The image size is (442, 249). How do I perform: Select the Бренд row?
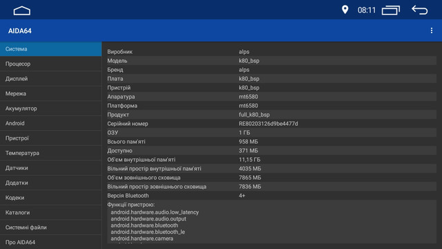pos(271,70)
